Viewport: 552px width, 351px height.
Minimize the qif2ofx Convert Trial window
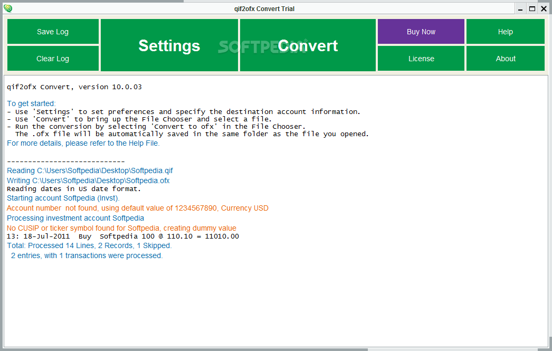click(520, 9)
